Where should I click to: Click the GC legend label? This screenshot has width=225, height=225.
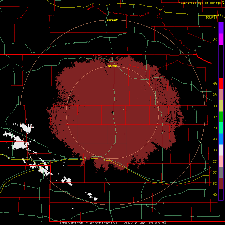(215, 172)
